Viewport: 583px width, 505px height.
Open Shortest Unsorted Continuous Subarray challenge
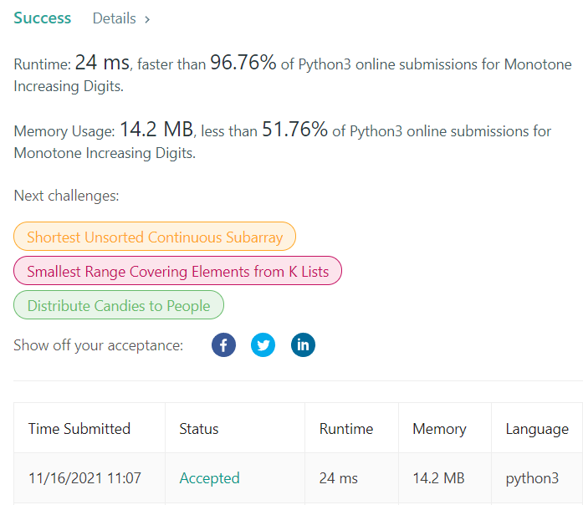[x=155, y=237]
